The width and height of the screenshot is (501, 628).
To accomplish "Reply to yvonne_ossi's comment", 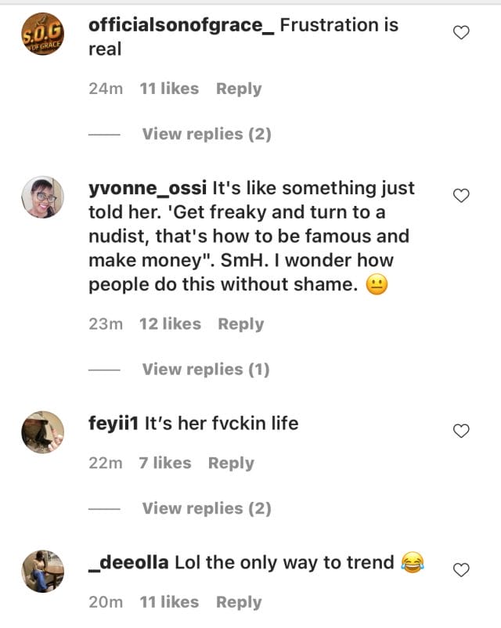I will coord(240,323).
